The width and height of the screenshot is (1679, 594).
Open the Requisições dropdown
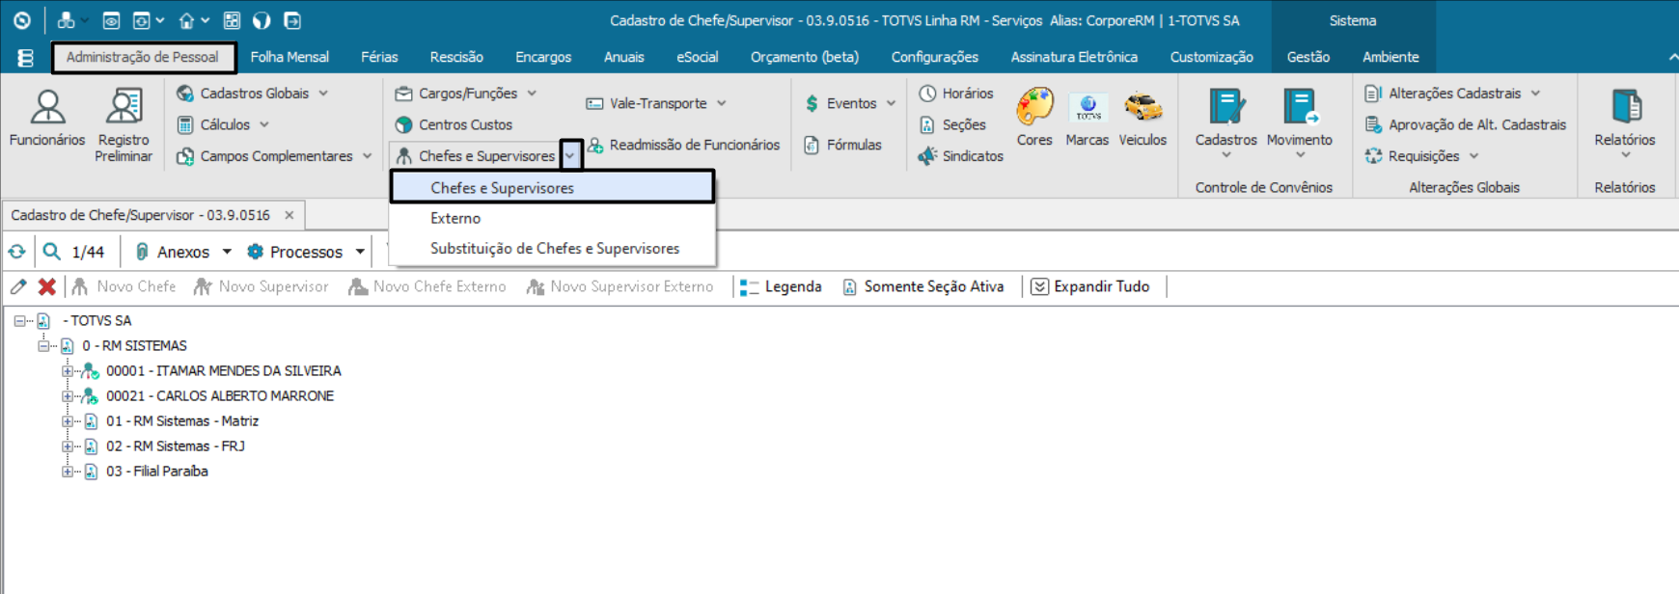click(1474, 155)
